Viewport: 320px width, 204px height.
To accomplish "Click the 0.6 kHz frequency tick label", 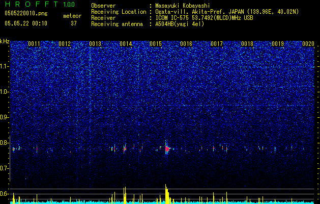I will (5, 194).
